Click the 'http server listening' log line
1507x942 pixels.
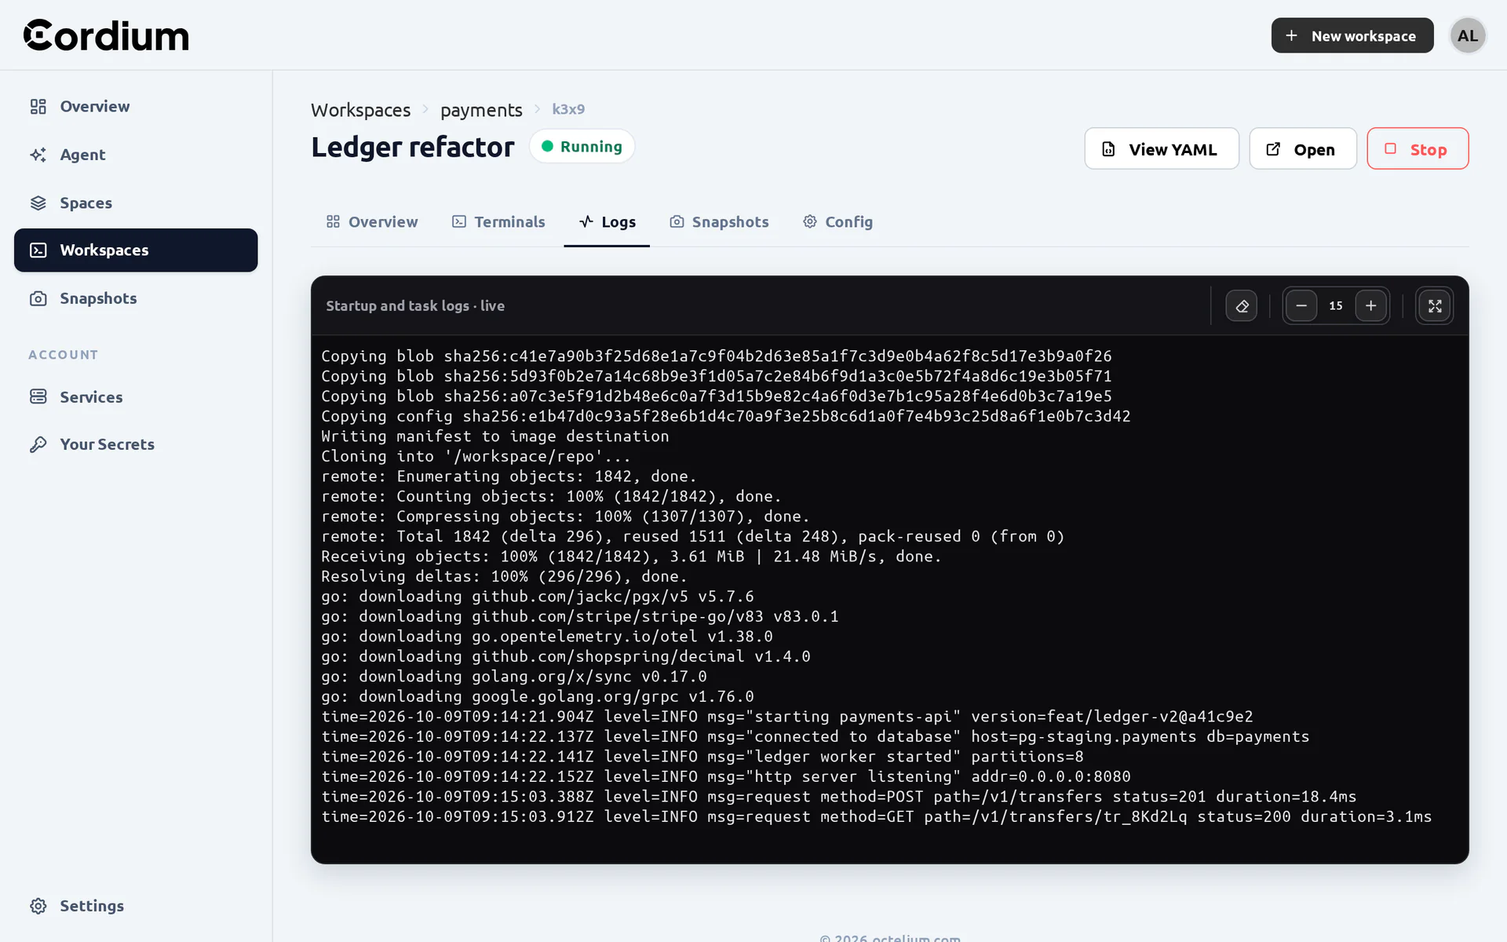(x=726, y=776)
